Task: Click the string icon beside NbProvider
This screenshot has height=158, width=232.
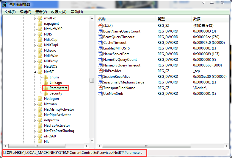Action: pos(100,71)
